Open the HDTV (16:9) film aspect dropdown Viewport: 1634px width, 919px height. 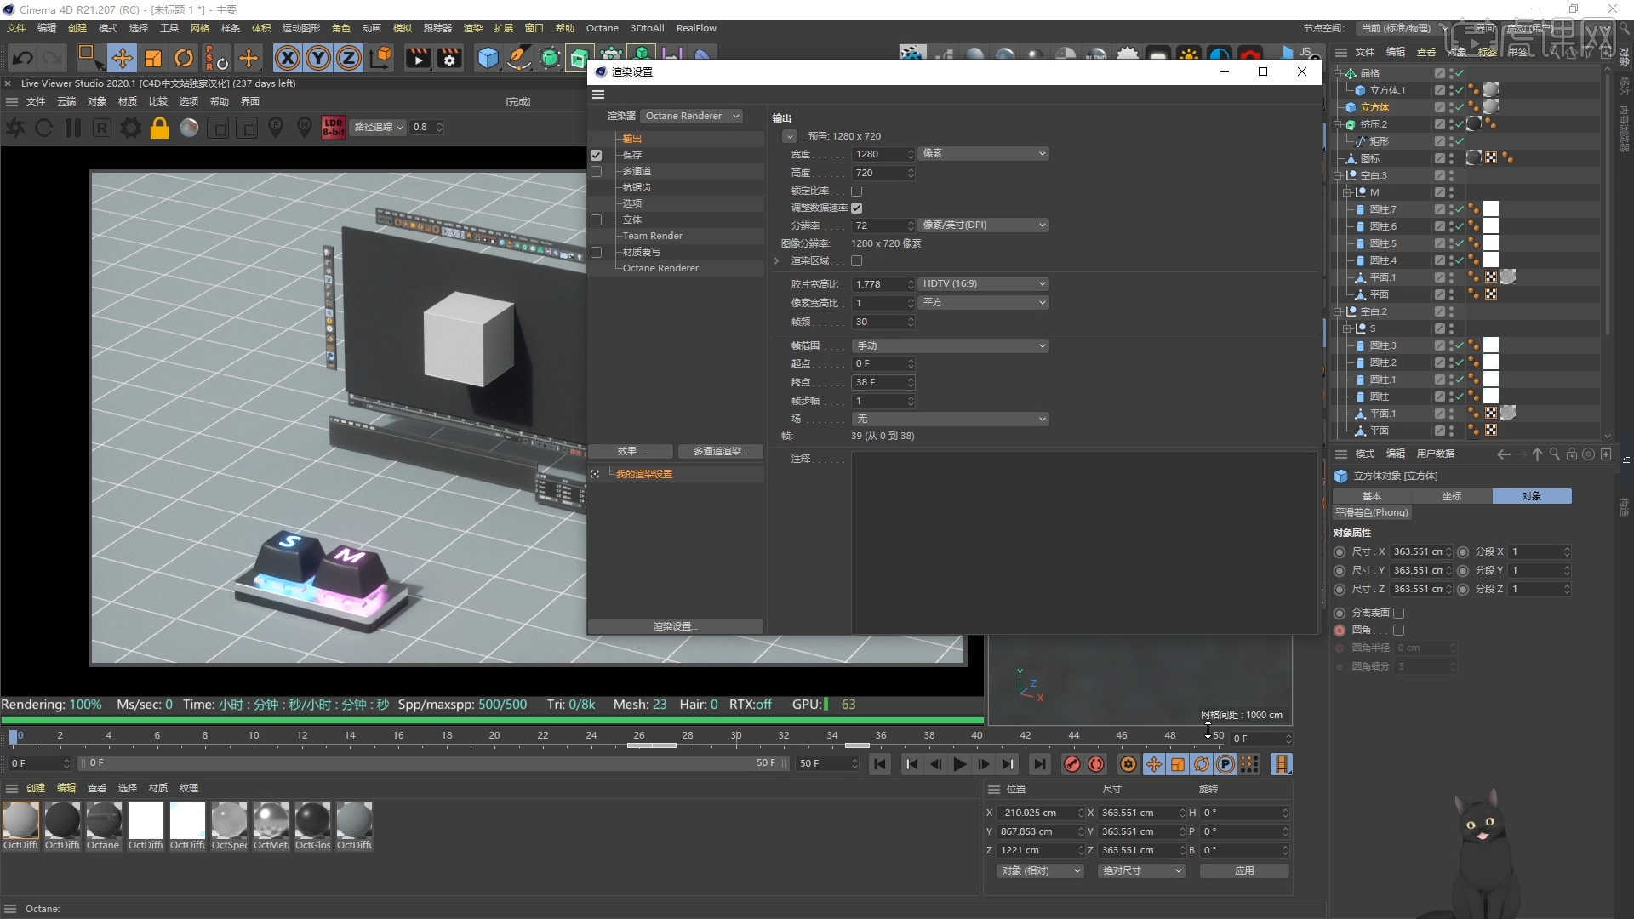[x=984, y=283]
